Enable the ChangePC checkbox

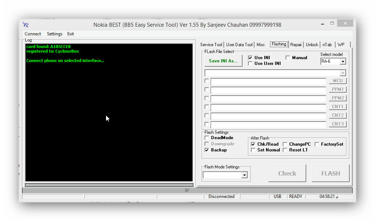coord(285,144)
